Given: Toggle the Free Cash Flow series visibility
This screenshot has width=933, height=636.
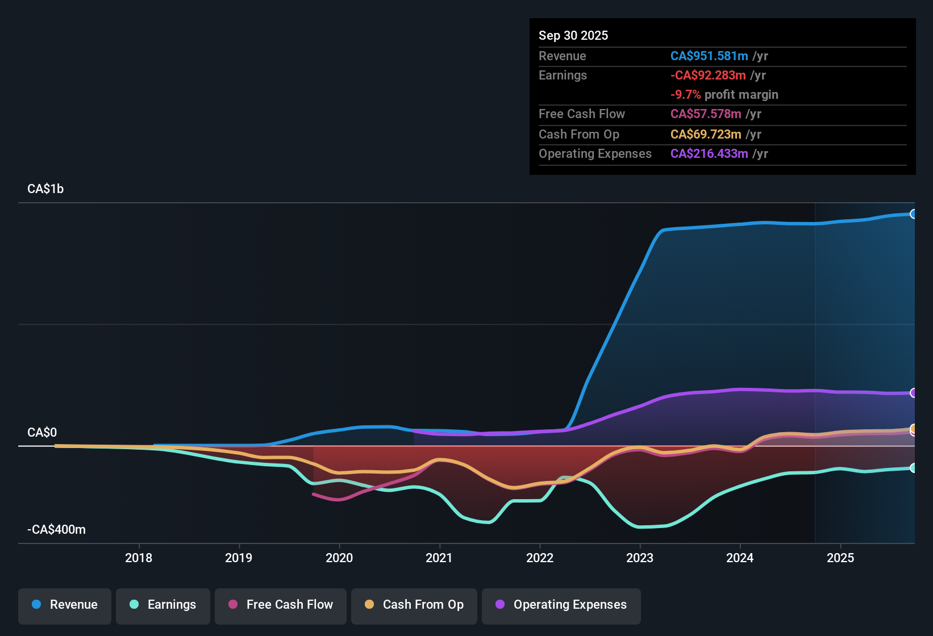Looking at the screenshot, I should pyautogui.click(x=280, y=605).
